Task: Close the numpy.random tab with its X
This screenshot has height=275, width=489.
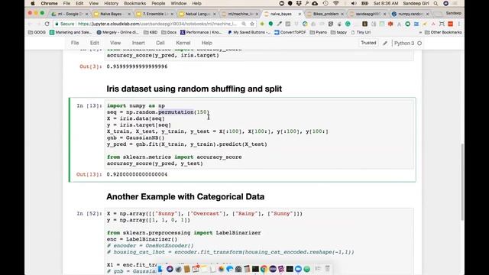Action: [427, 14]
